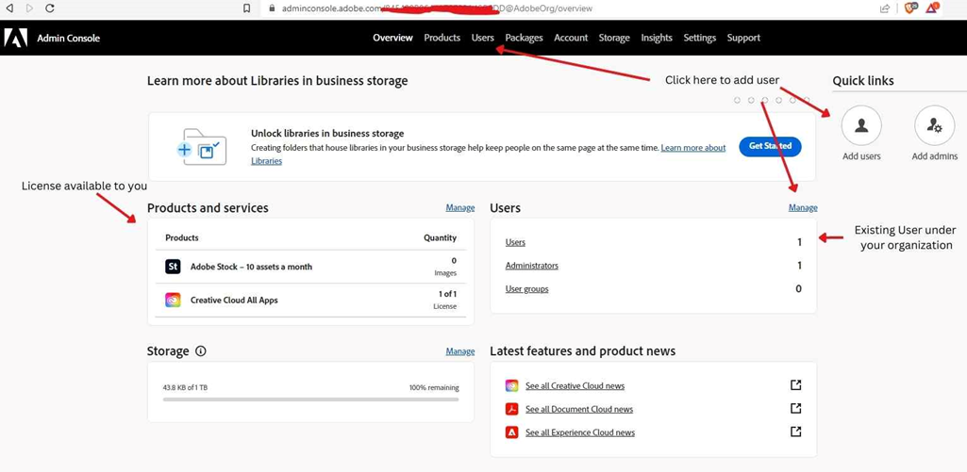Click Manage link for Storage section

[460, 351]
